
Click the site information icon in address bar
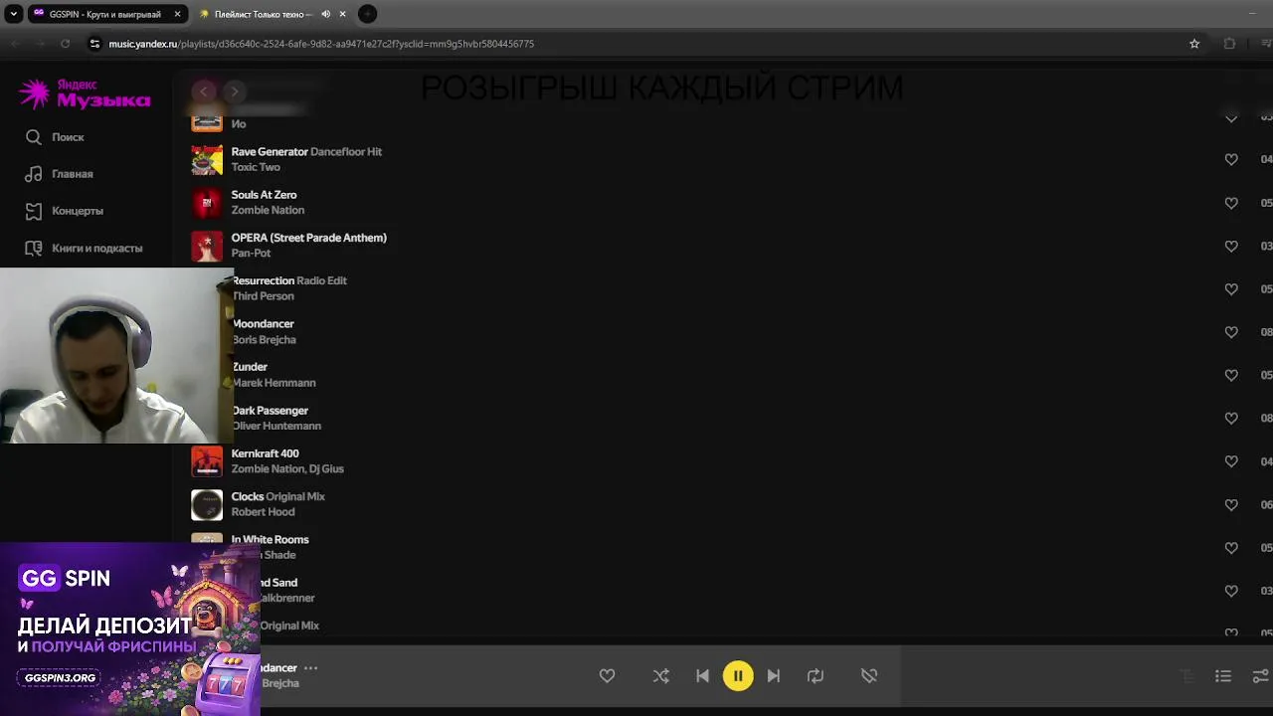point(94,44)
